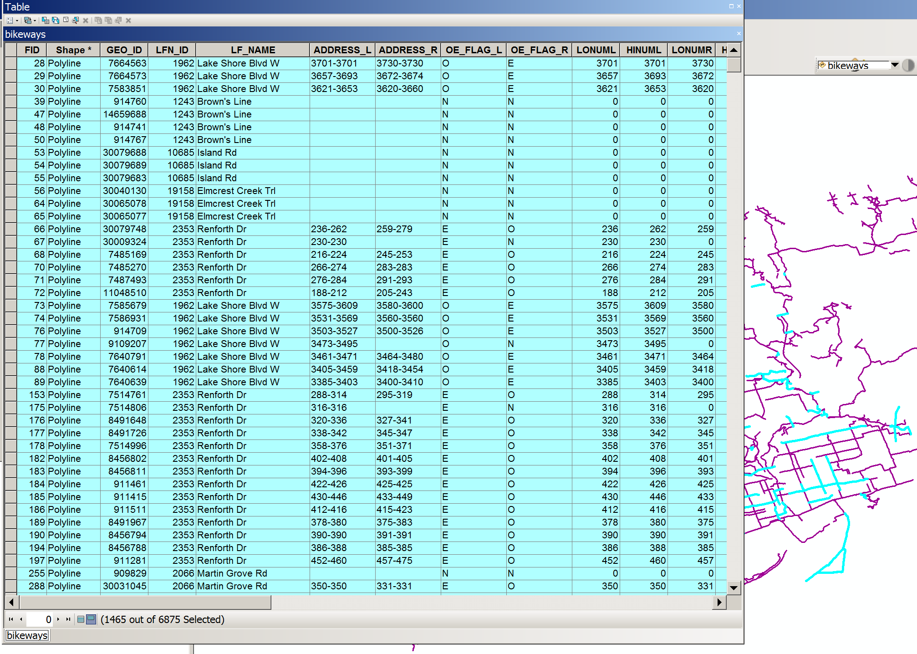Click the Select By Attributes icon
Image resolution: width=917 pixels, height=654 pixels.
pyautogui.click(x=46, y=20)
